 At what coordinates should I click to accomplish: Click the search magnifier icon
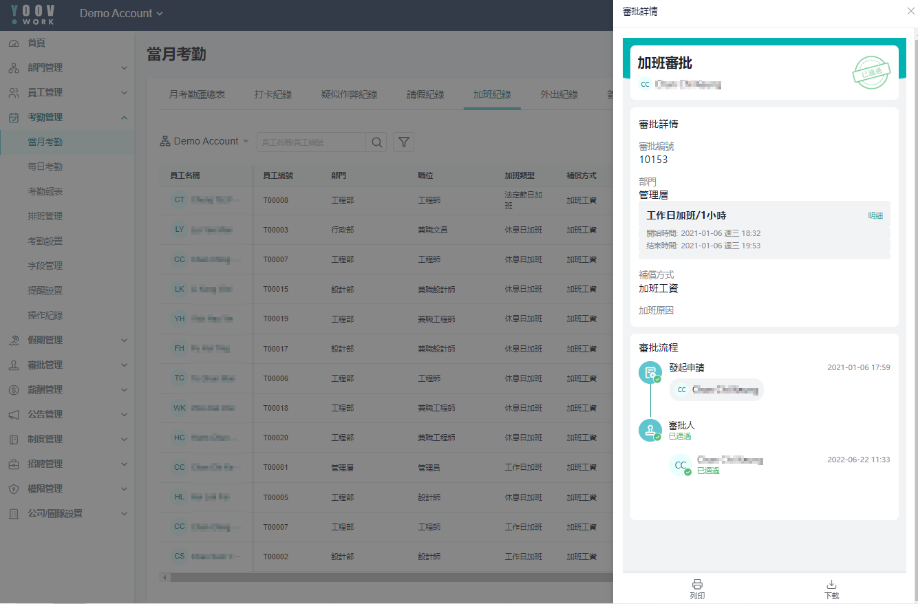pos(376,142)
